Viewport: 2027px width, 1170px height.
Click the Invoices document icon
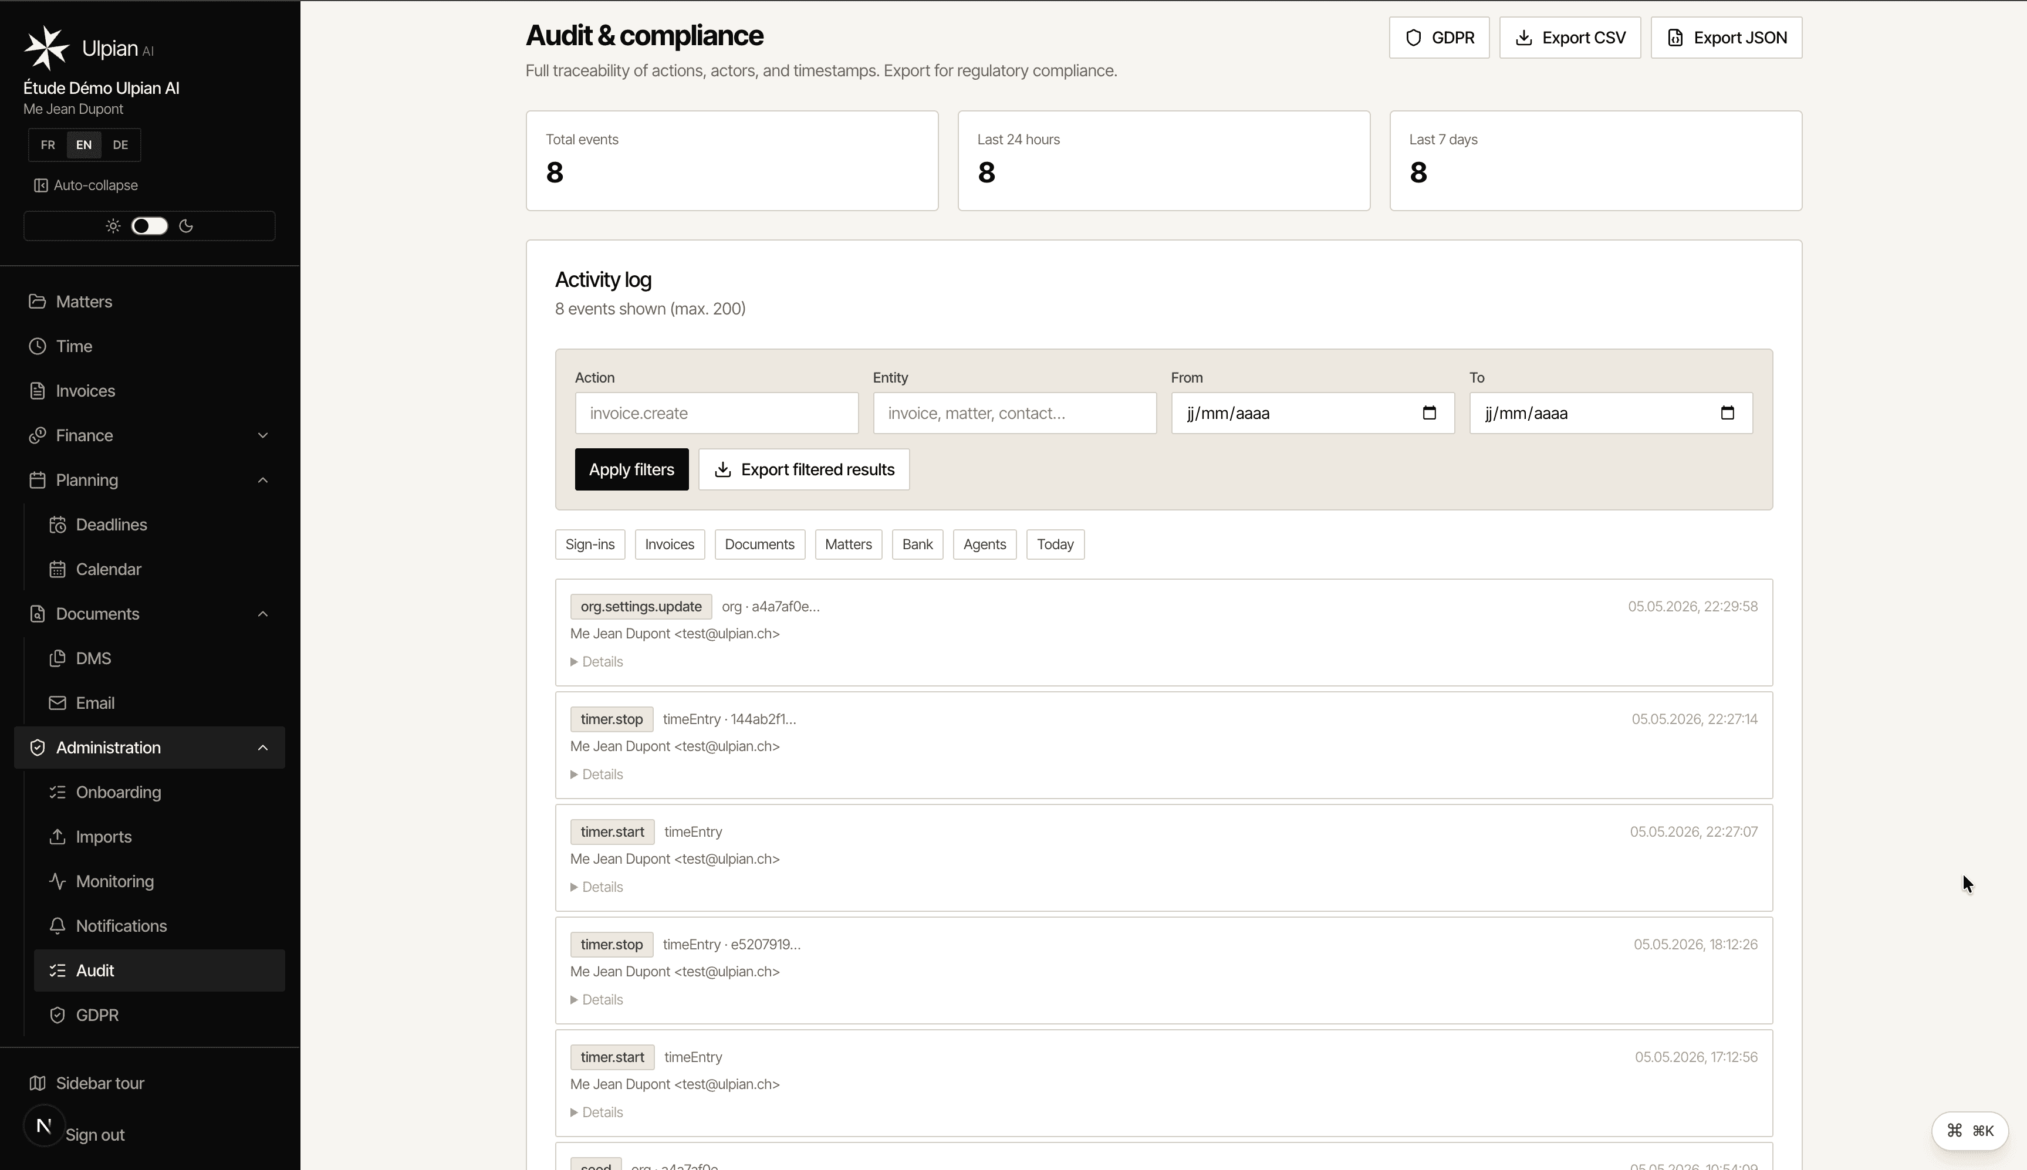click(37, 391)
